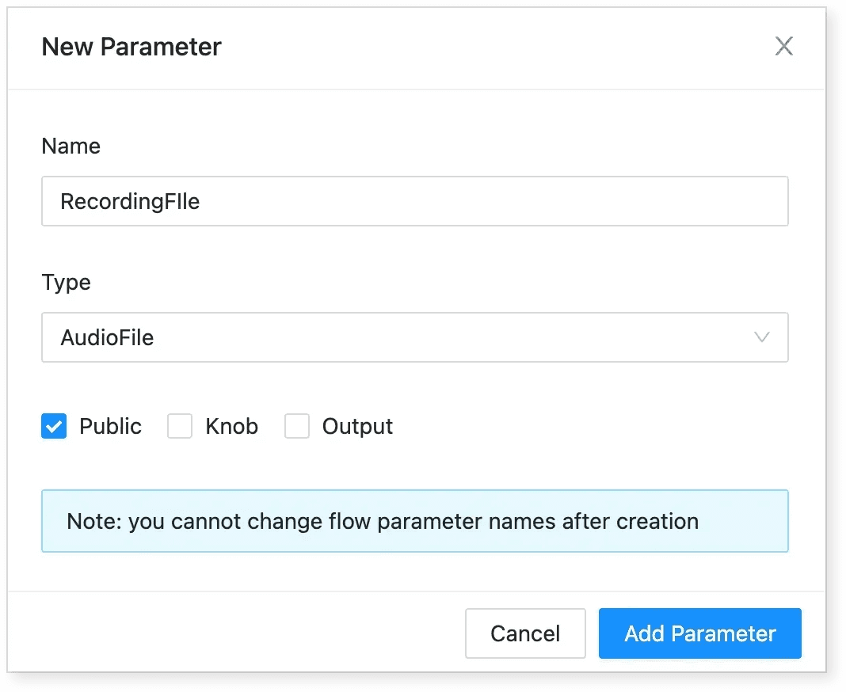Click the Type dropdown chevron arrow

[761, 337]
